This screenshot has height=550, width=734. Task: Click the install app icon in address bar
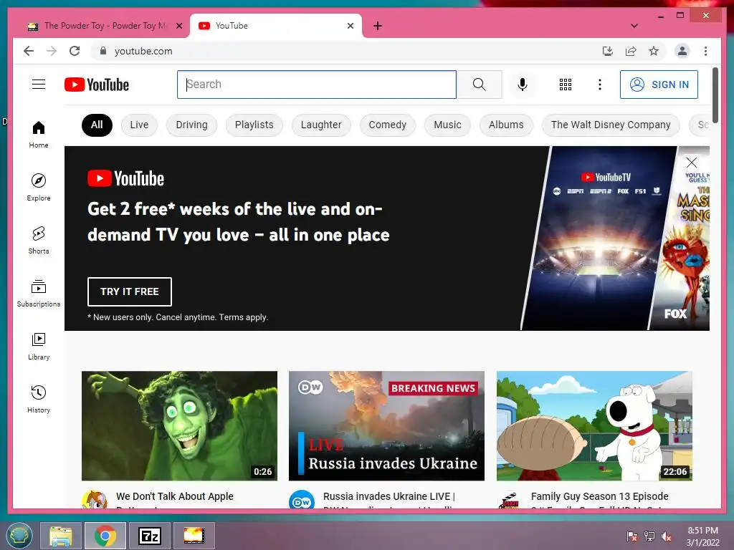point(608,51)
